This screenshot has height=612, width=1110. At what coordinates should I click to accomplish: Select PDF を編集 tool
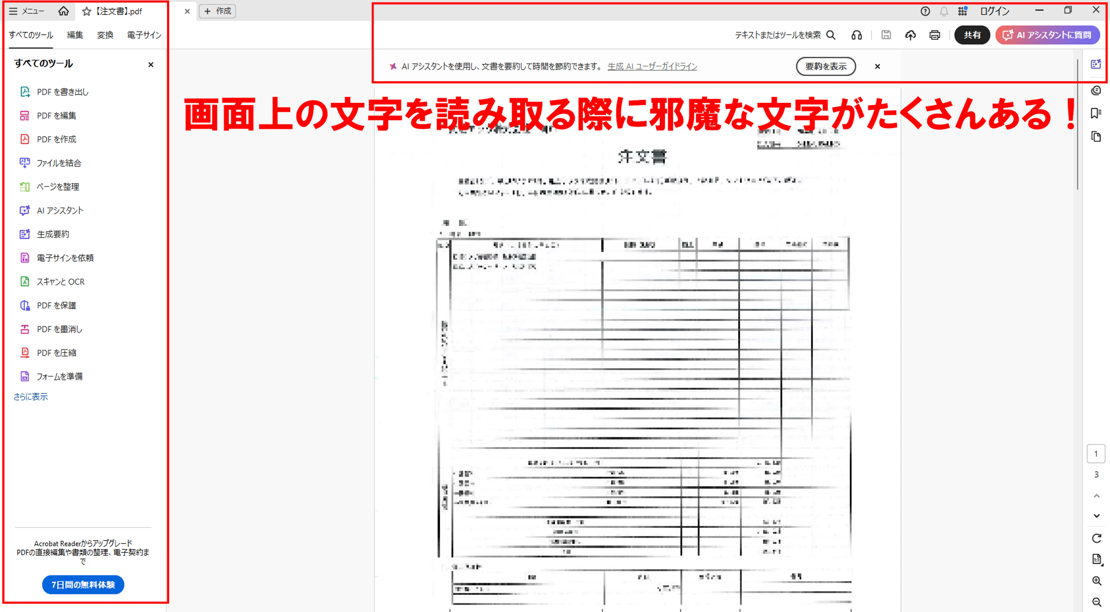tap(48, 115)
